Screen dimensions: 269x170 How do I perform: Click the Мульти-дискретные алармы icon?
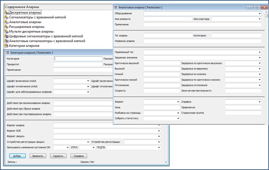tap(7, 31)
